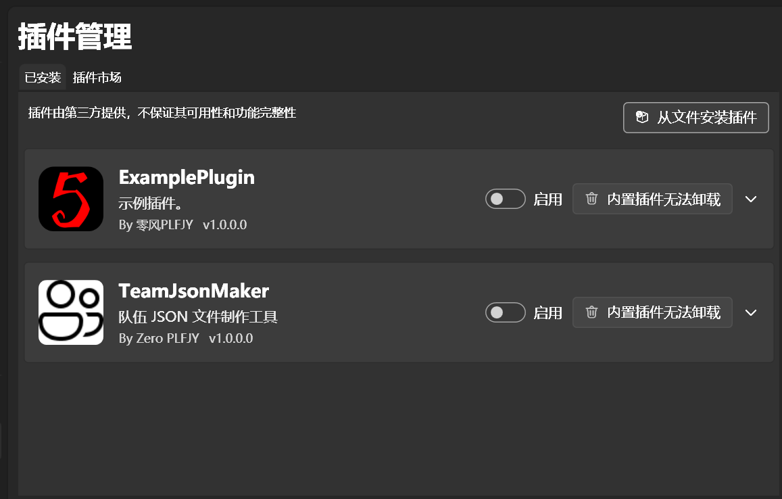782x499 pixels.
Task: Expand the TeamJsonMaker details chevron
Action: click(751, 312)
